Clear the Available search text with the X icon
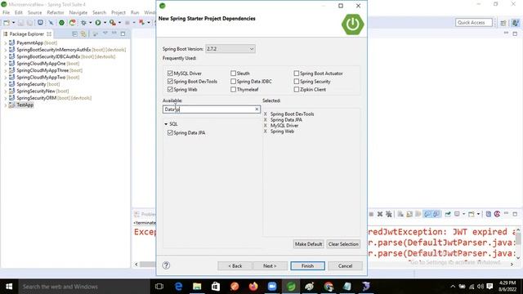 257,109
